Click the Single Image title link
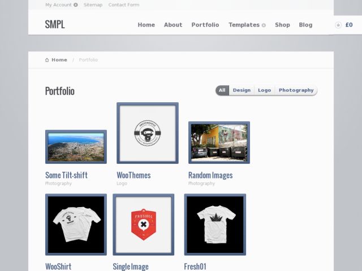Screen dimensions: 362x271 (131, 266)
